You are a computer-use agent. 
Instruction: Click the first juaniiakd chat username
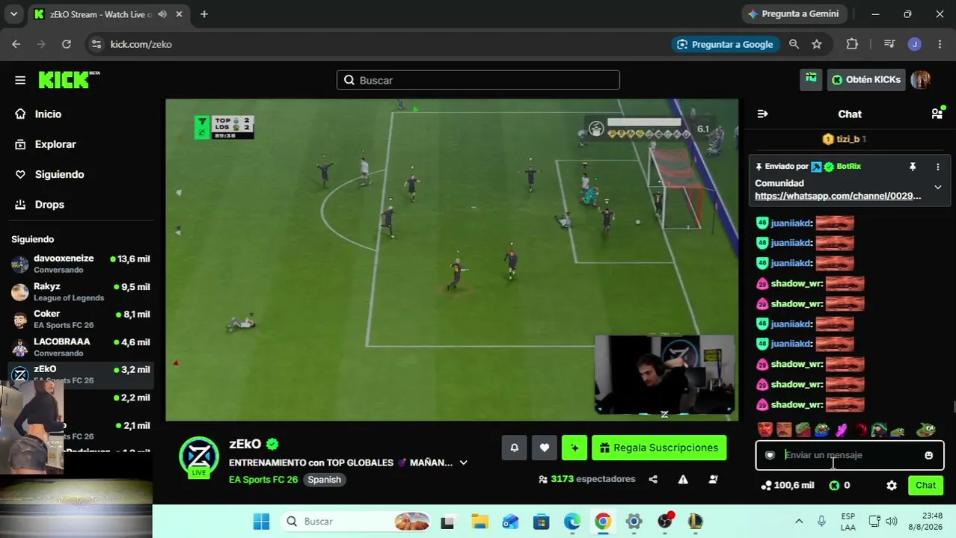pos(791,223)
